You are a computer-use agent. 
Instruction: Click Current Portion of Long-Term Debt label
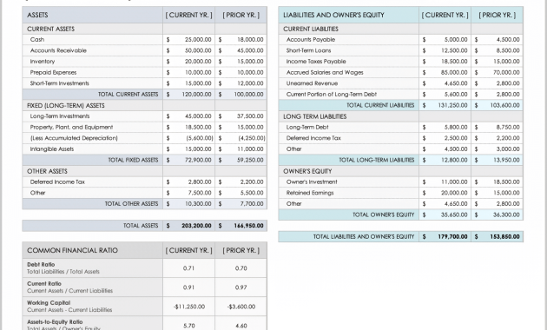click(331, 94)
